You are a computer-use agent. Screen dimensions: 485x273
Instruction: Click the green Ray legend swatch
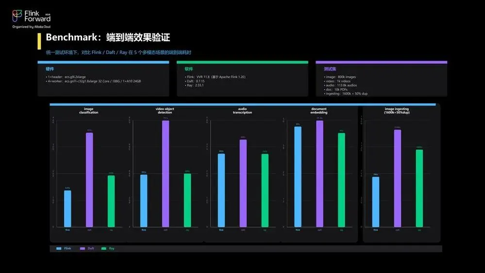pos(104,248)
